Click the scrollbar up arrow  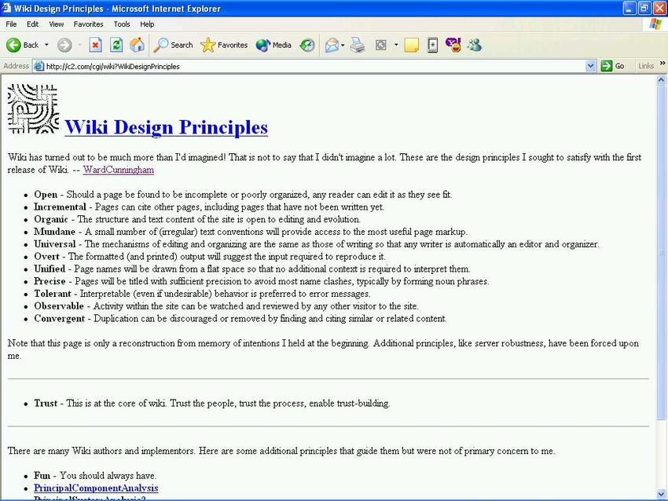[x=661, y=79]
